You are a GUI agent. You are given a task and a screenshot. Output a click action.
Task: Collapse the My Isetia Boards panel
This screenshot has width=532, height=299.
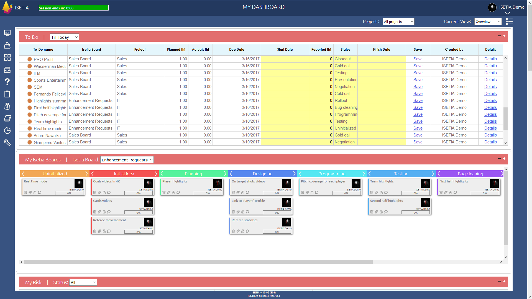click(500, 159)
